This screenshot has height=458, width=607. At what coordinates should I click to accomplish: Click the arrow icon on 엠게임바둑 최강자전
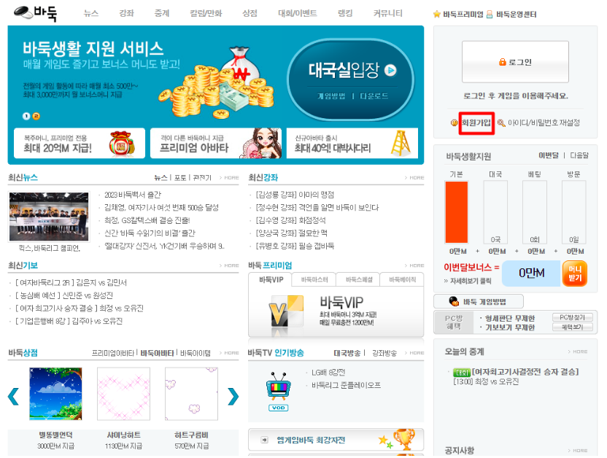[264, 440]
